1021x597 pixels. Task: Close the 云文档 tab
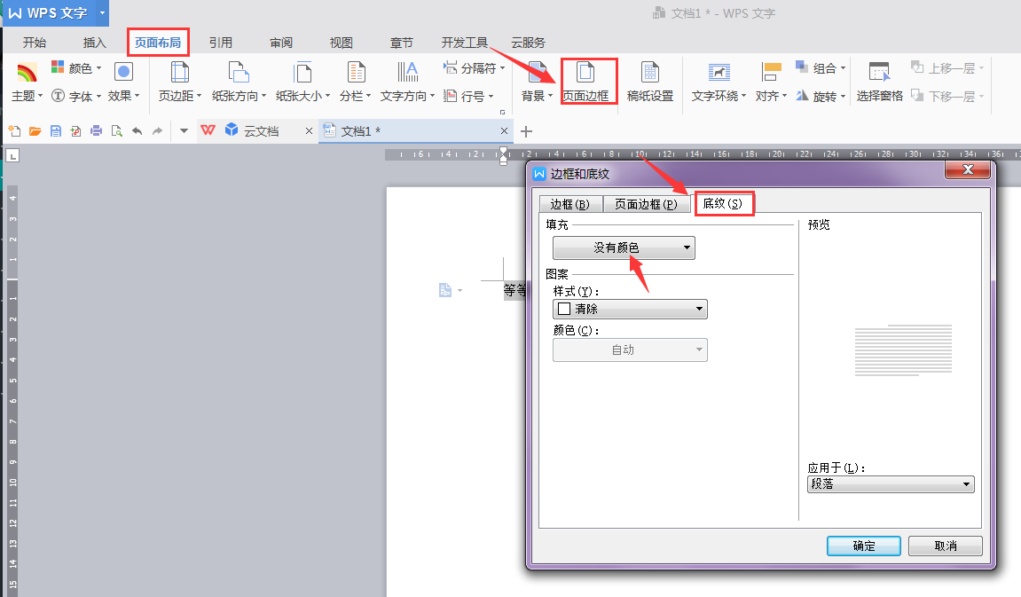click(x=310, y=131)
